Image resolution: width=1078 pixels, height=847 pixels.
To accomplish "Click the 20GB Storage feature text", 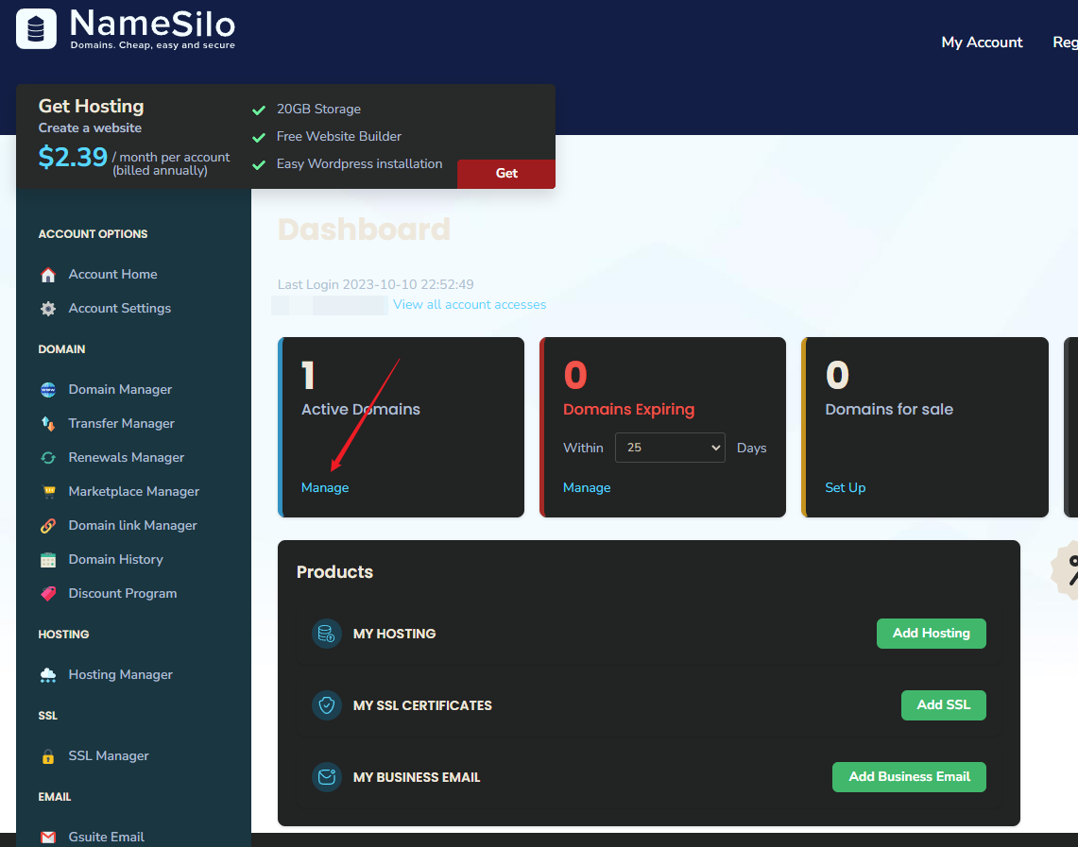I will coord(318,110).
